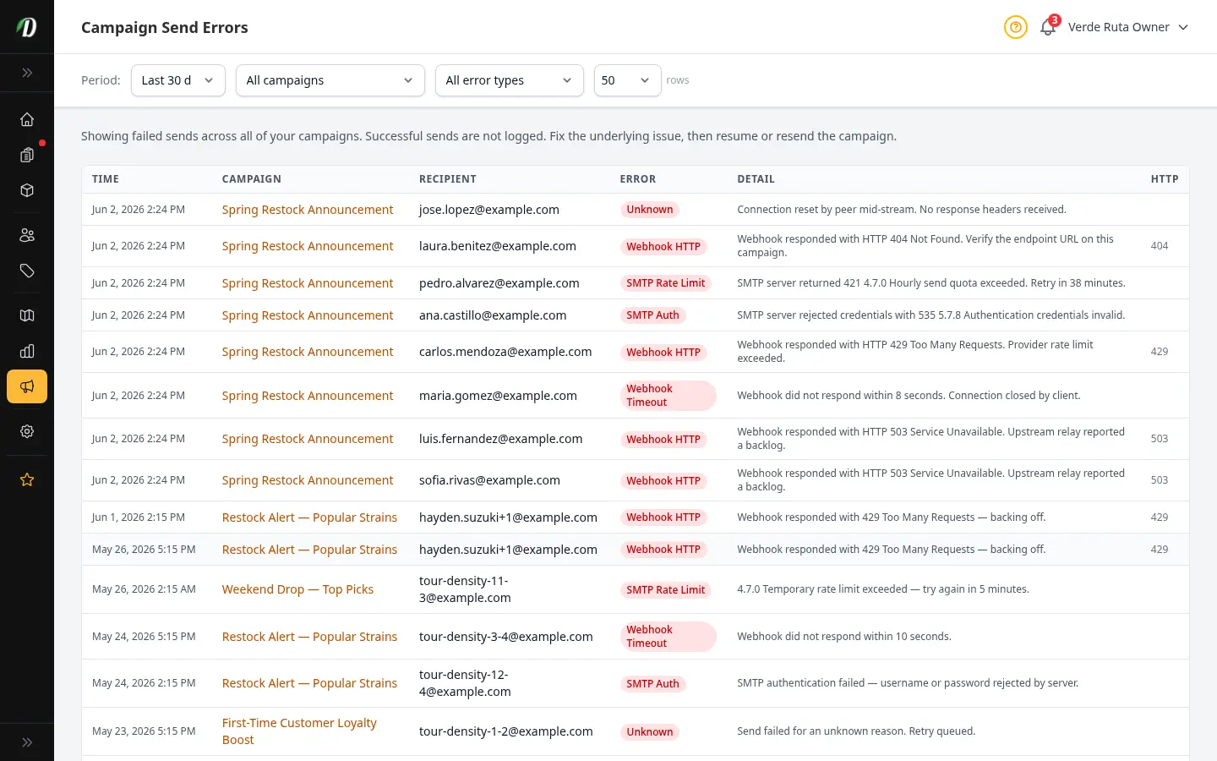Click the star favorites icon in sidebar

tap(27, 479)
